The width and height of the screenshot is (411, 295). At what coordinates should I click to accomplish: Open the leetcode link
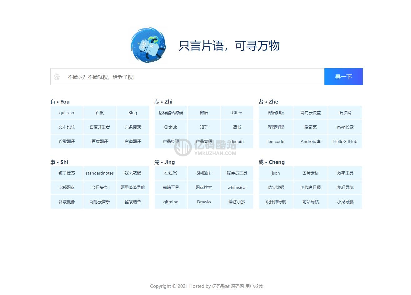click(x=276, y=141)
